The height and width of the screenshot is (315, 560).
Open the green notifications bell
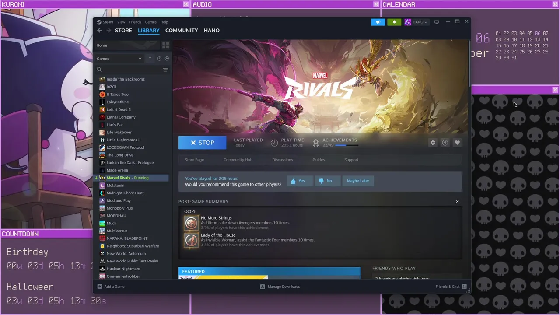[394, 22]
